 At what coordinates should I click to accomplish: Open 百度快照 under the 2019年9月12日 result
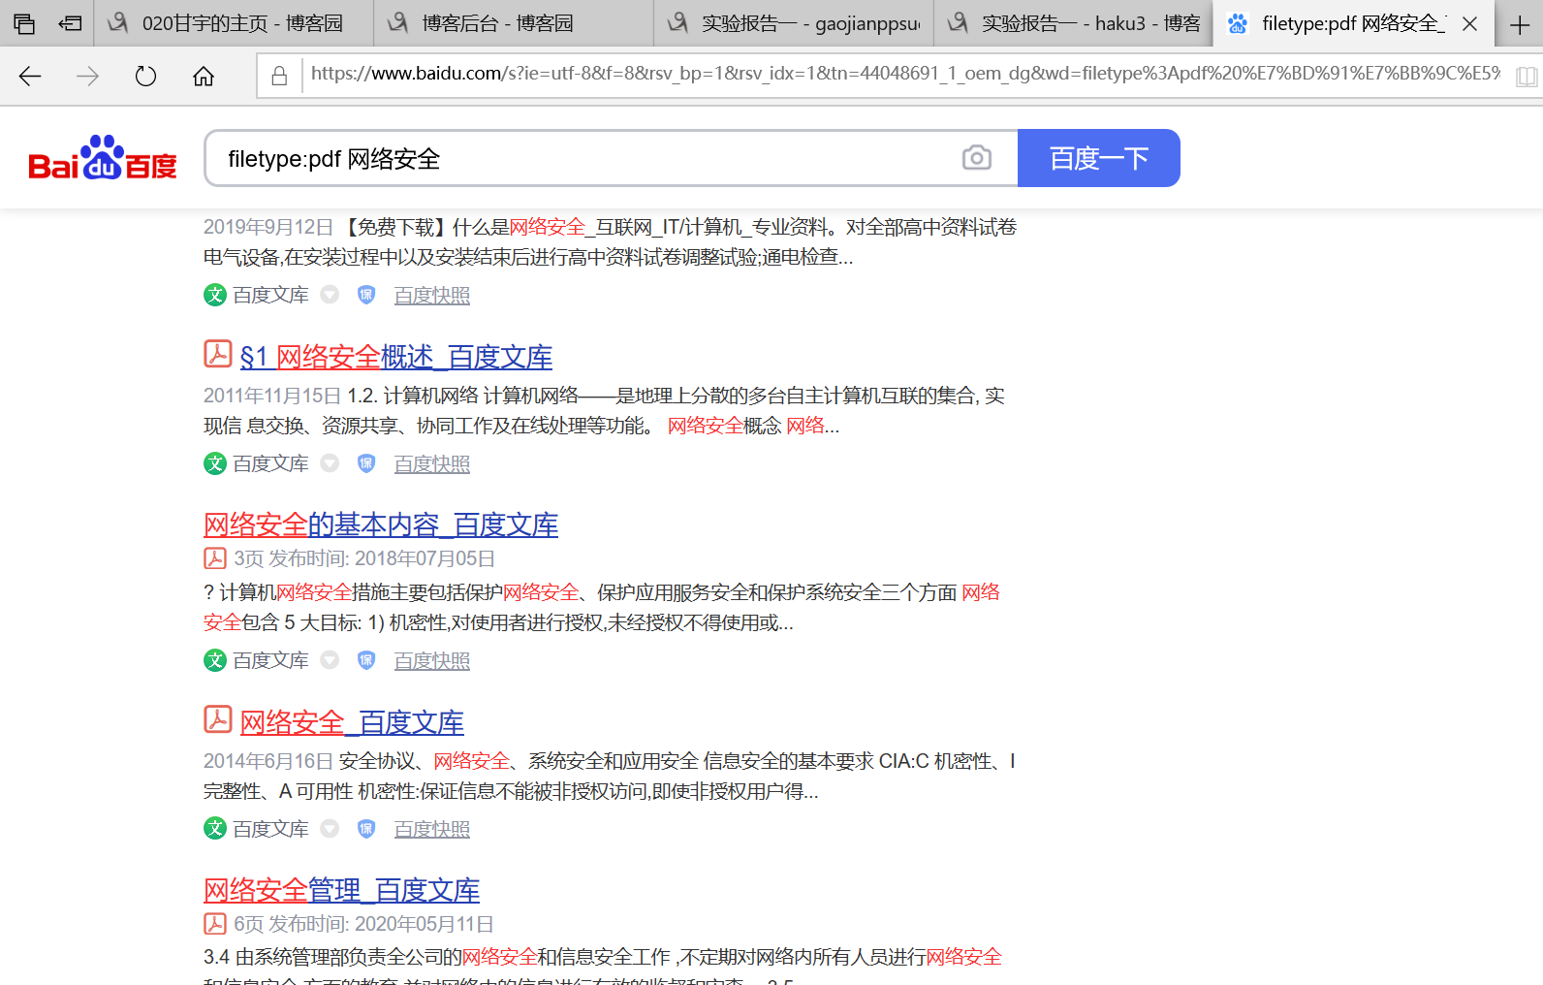(432, 296)
